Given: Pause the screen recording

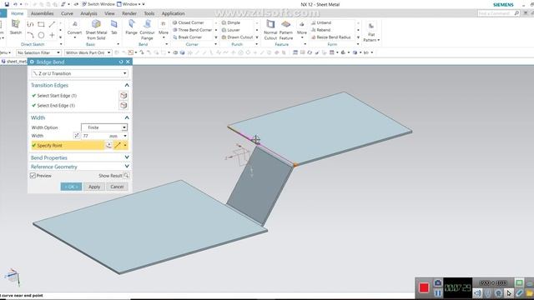Looking at the screenshot, I should click(x=438, y=292).
